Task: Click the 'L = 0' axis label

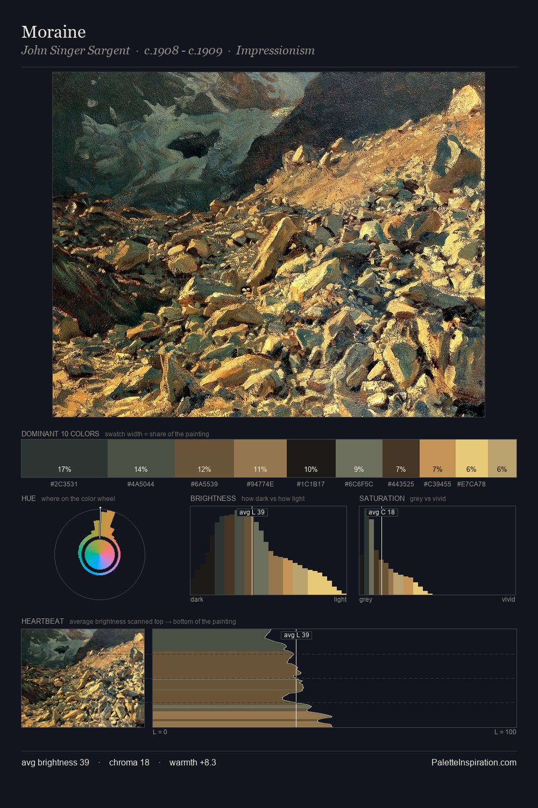Action: pyautogui.click(x=160, y=732)
